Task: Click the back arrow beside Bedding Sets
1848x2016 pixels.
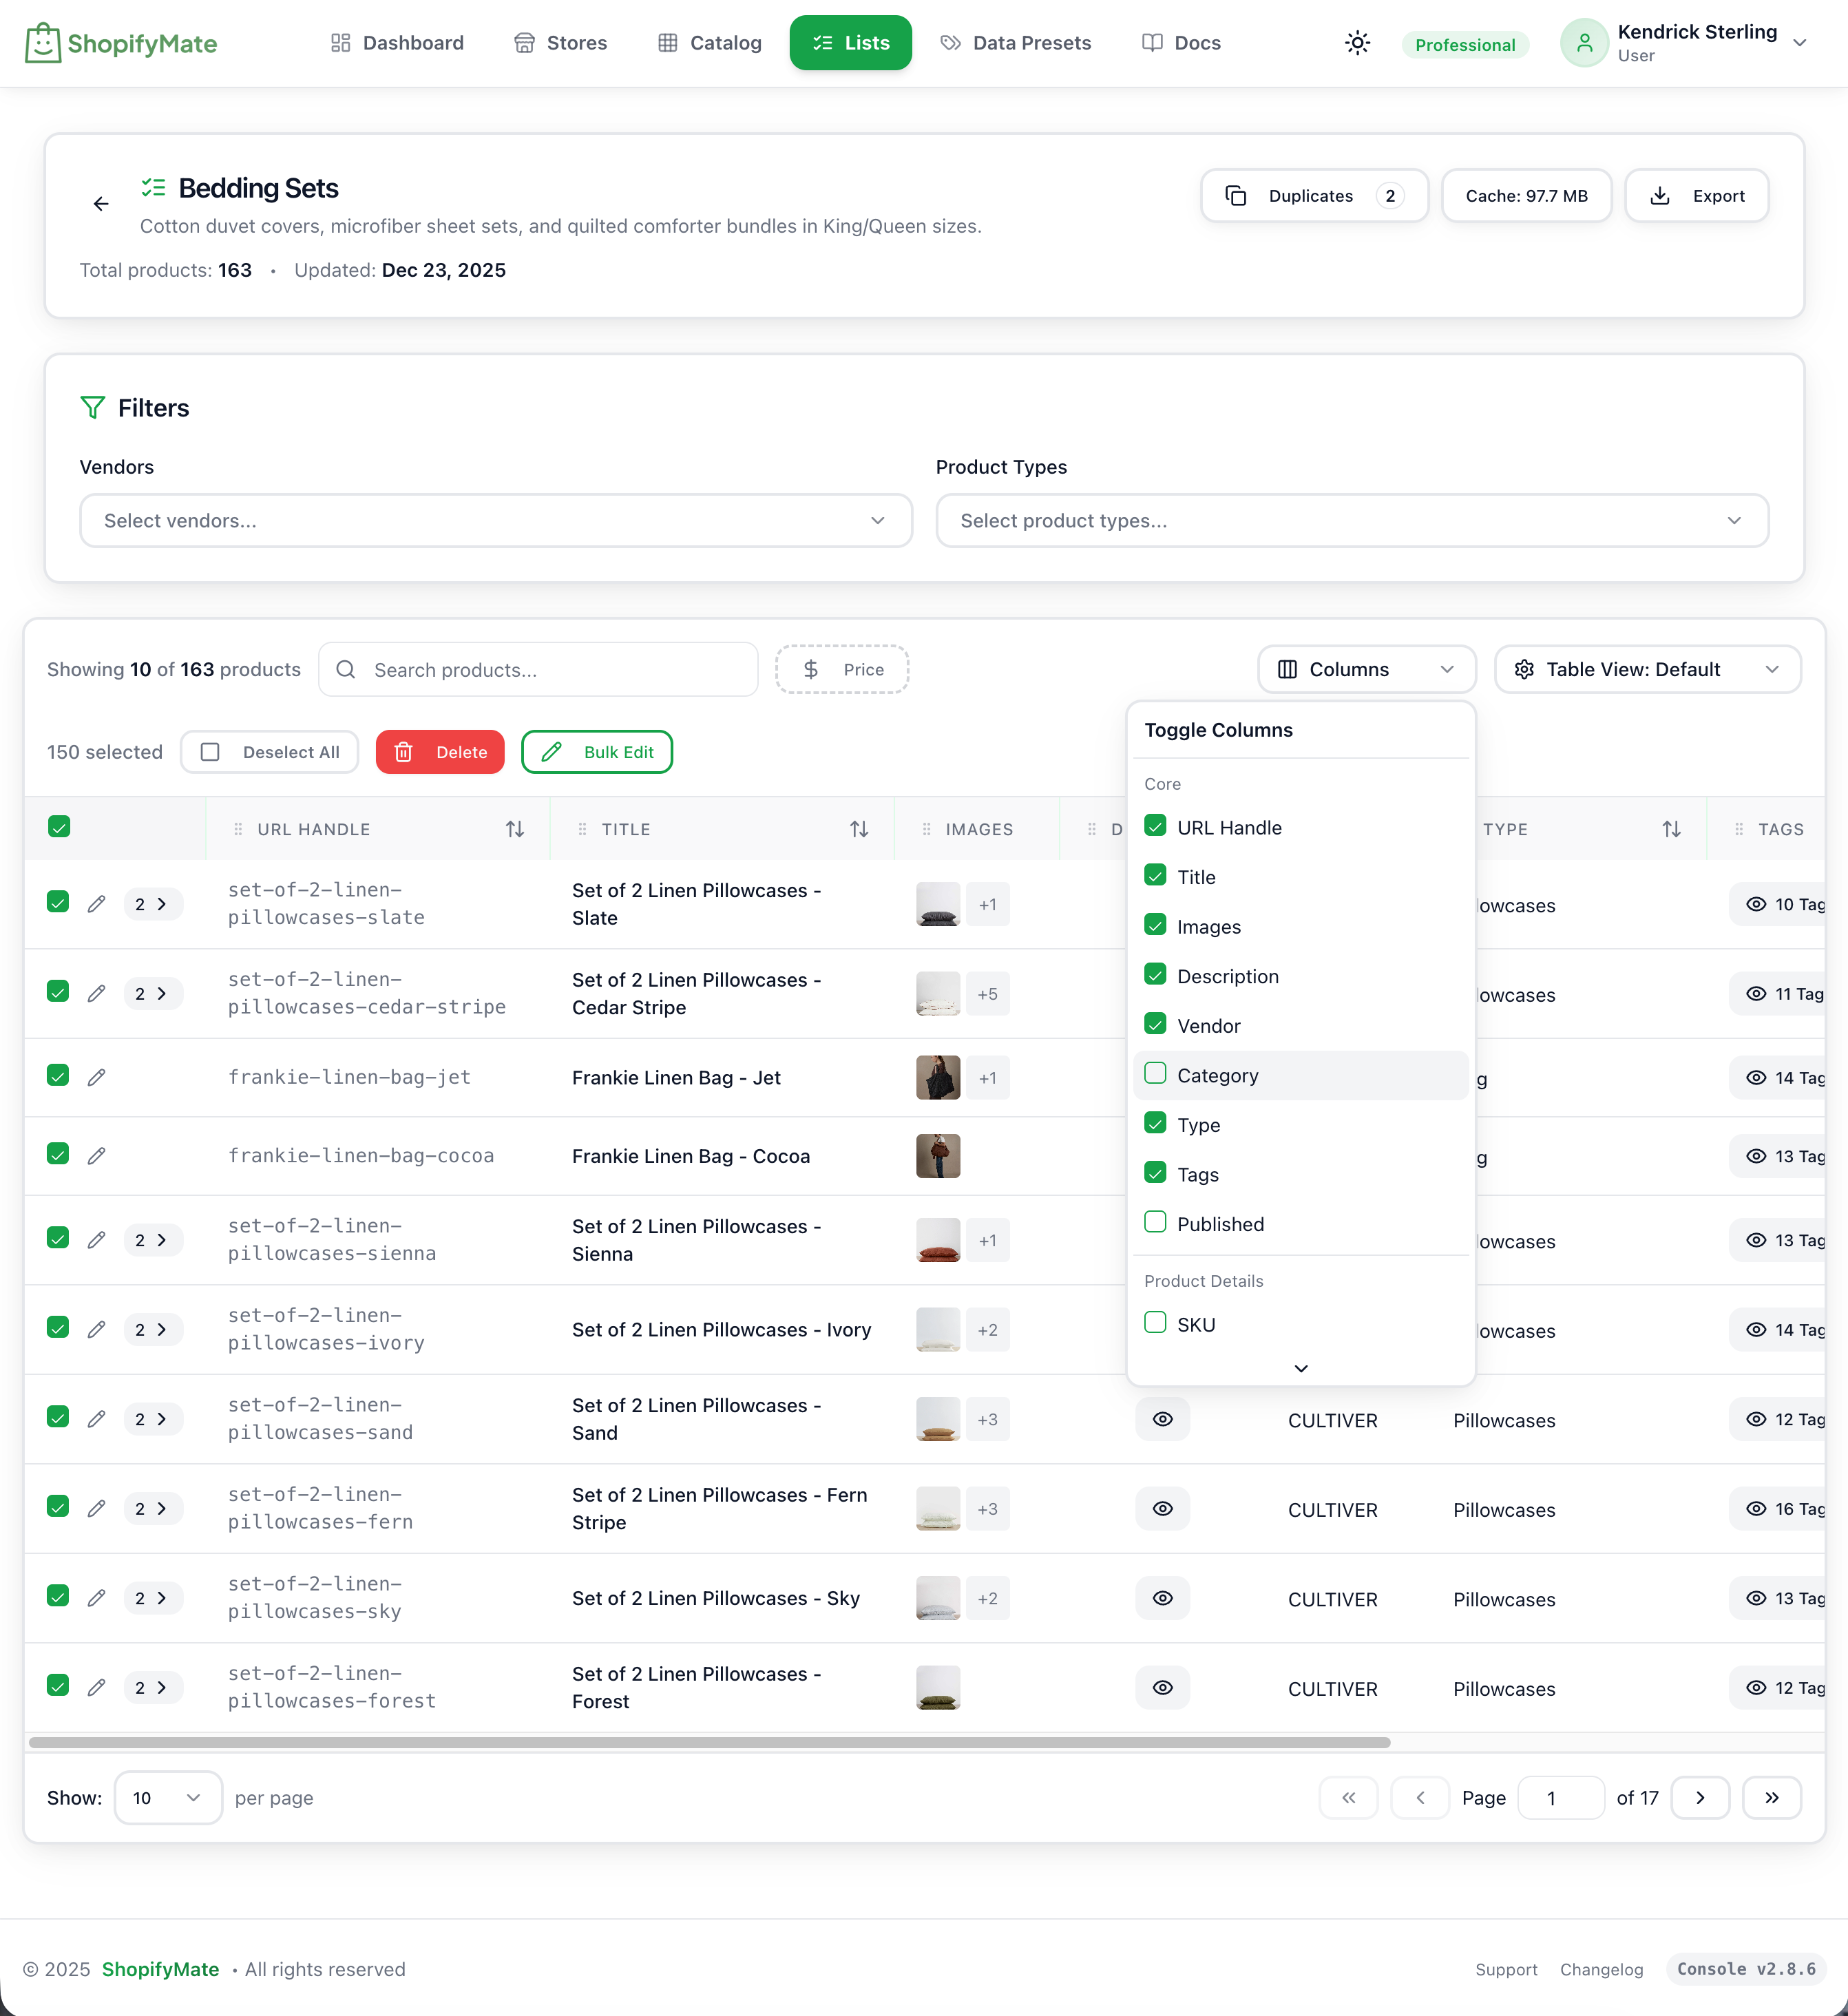Action: pyautogui.click(x=101, y=204)
